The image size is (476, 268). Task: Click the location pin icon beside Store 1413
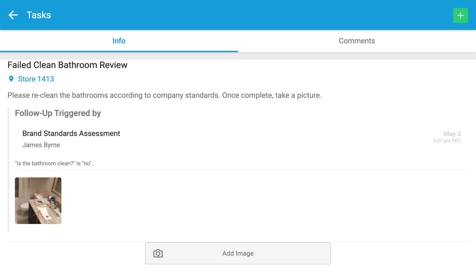(x=11, y=79)
